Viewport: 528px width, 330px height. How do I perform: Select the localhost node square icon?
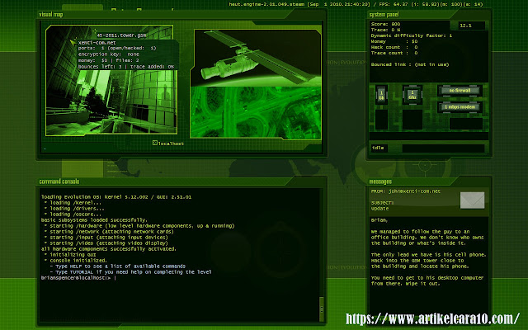coord(155,143)
